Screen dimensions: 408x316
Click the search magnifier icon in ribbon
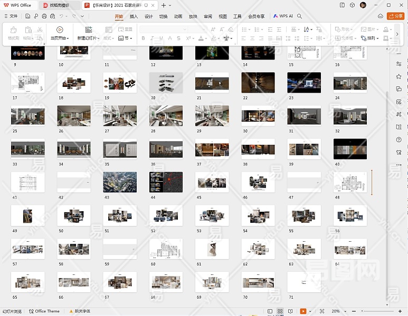click(300, 16)
